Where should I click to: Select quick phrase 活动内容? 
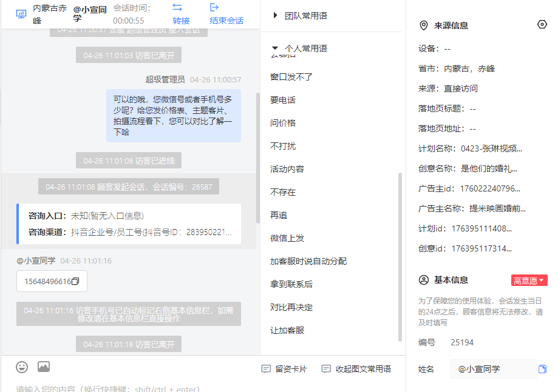(287, 170)
